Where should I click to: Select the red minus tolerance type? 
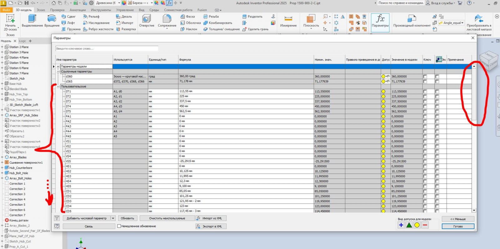(x=425, y=225)
